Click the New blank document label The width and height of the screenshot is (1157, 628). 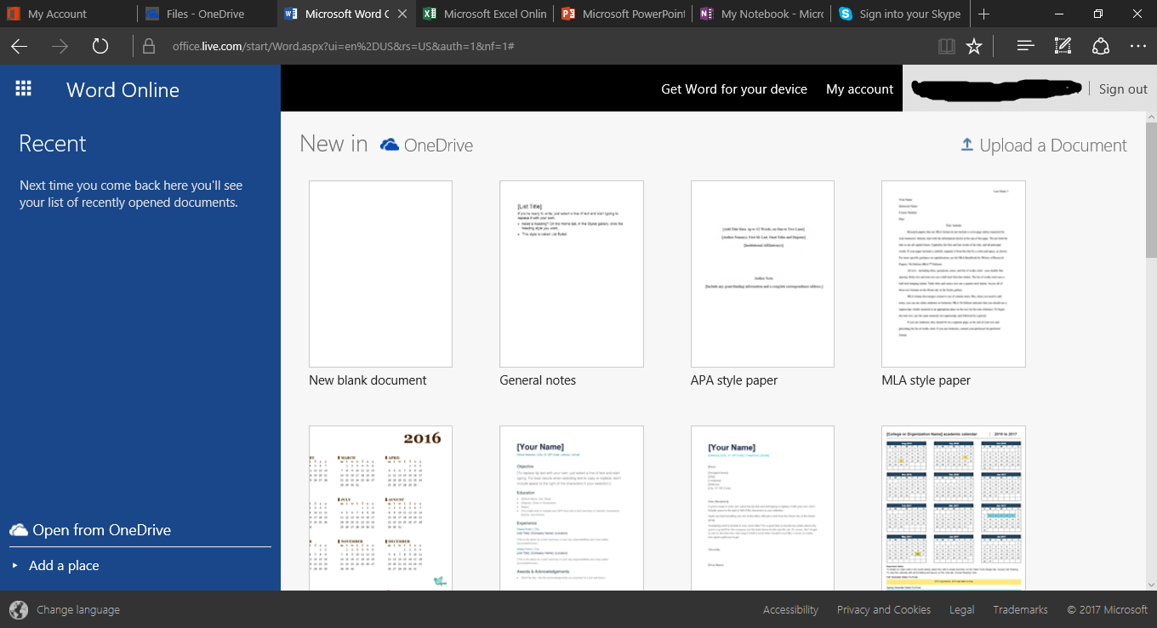[368, 380]
